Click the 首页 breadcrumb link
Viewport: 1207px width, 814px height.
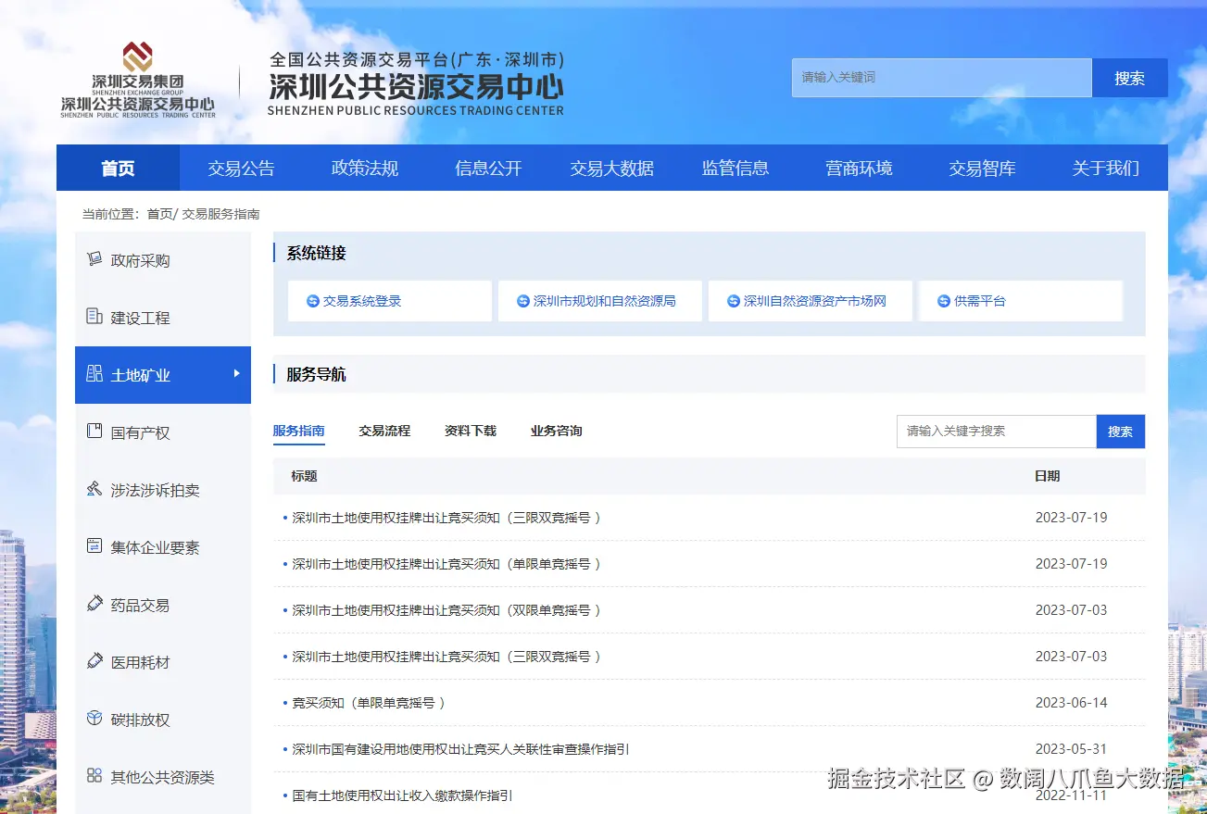[159, 214]
